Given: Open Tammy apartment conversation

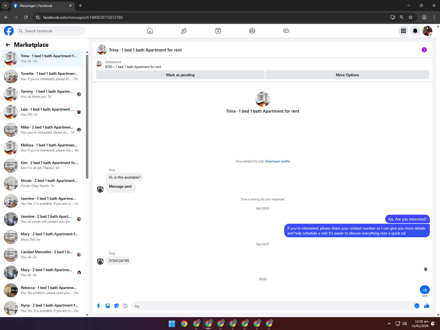Looking at the screenshot, I should click(43, 94).
